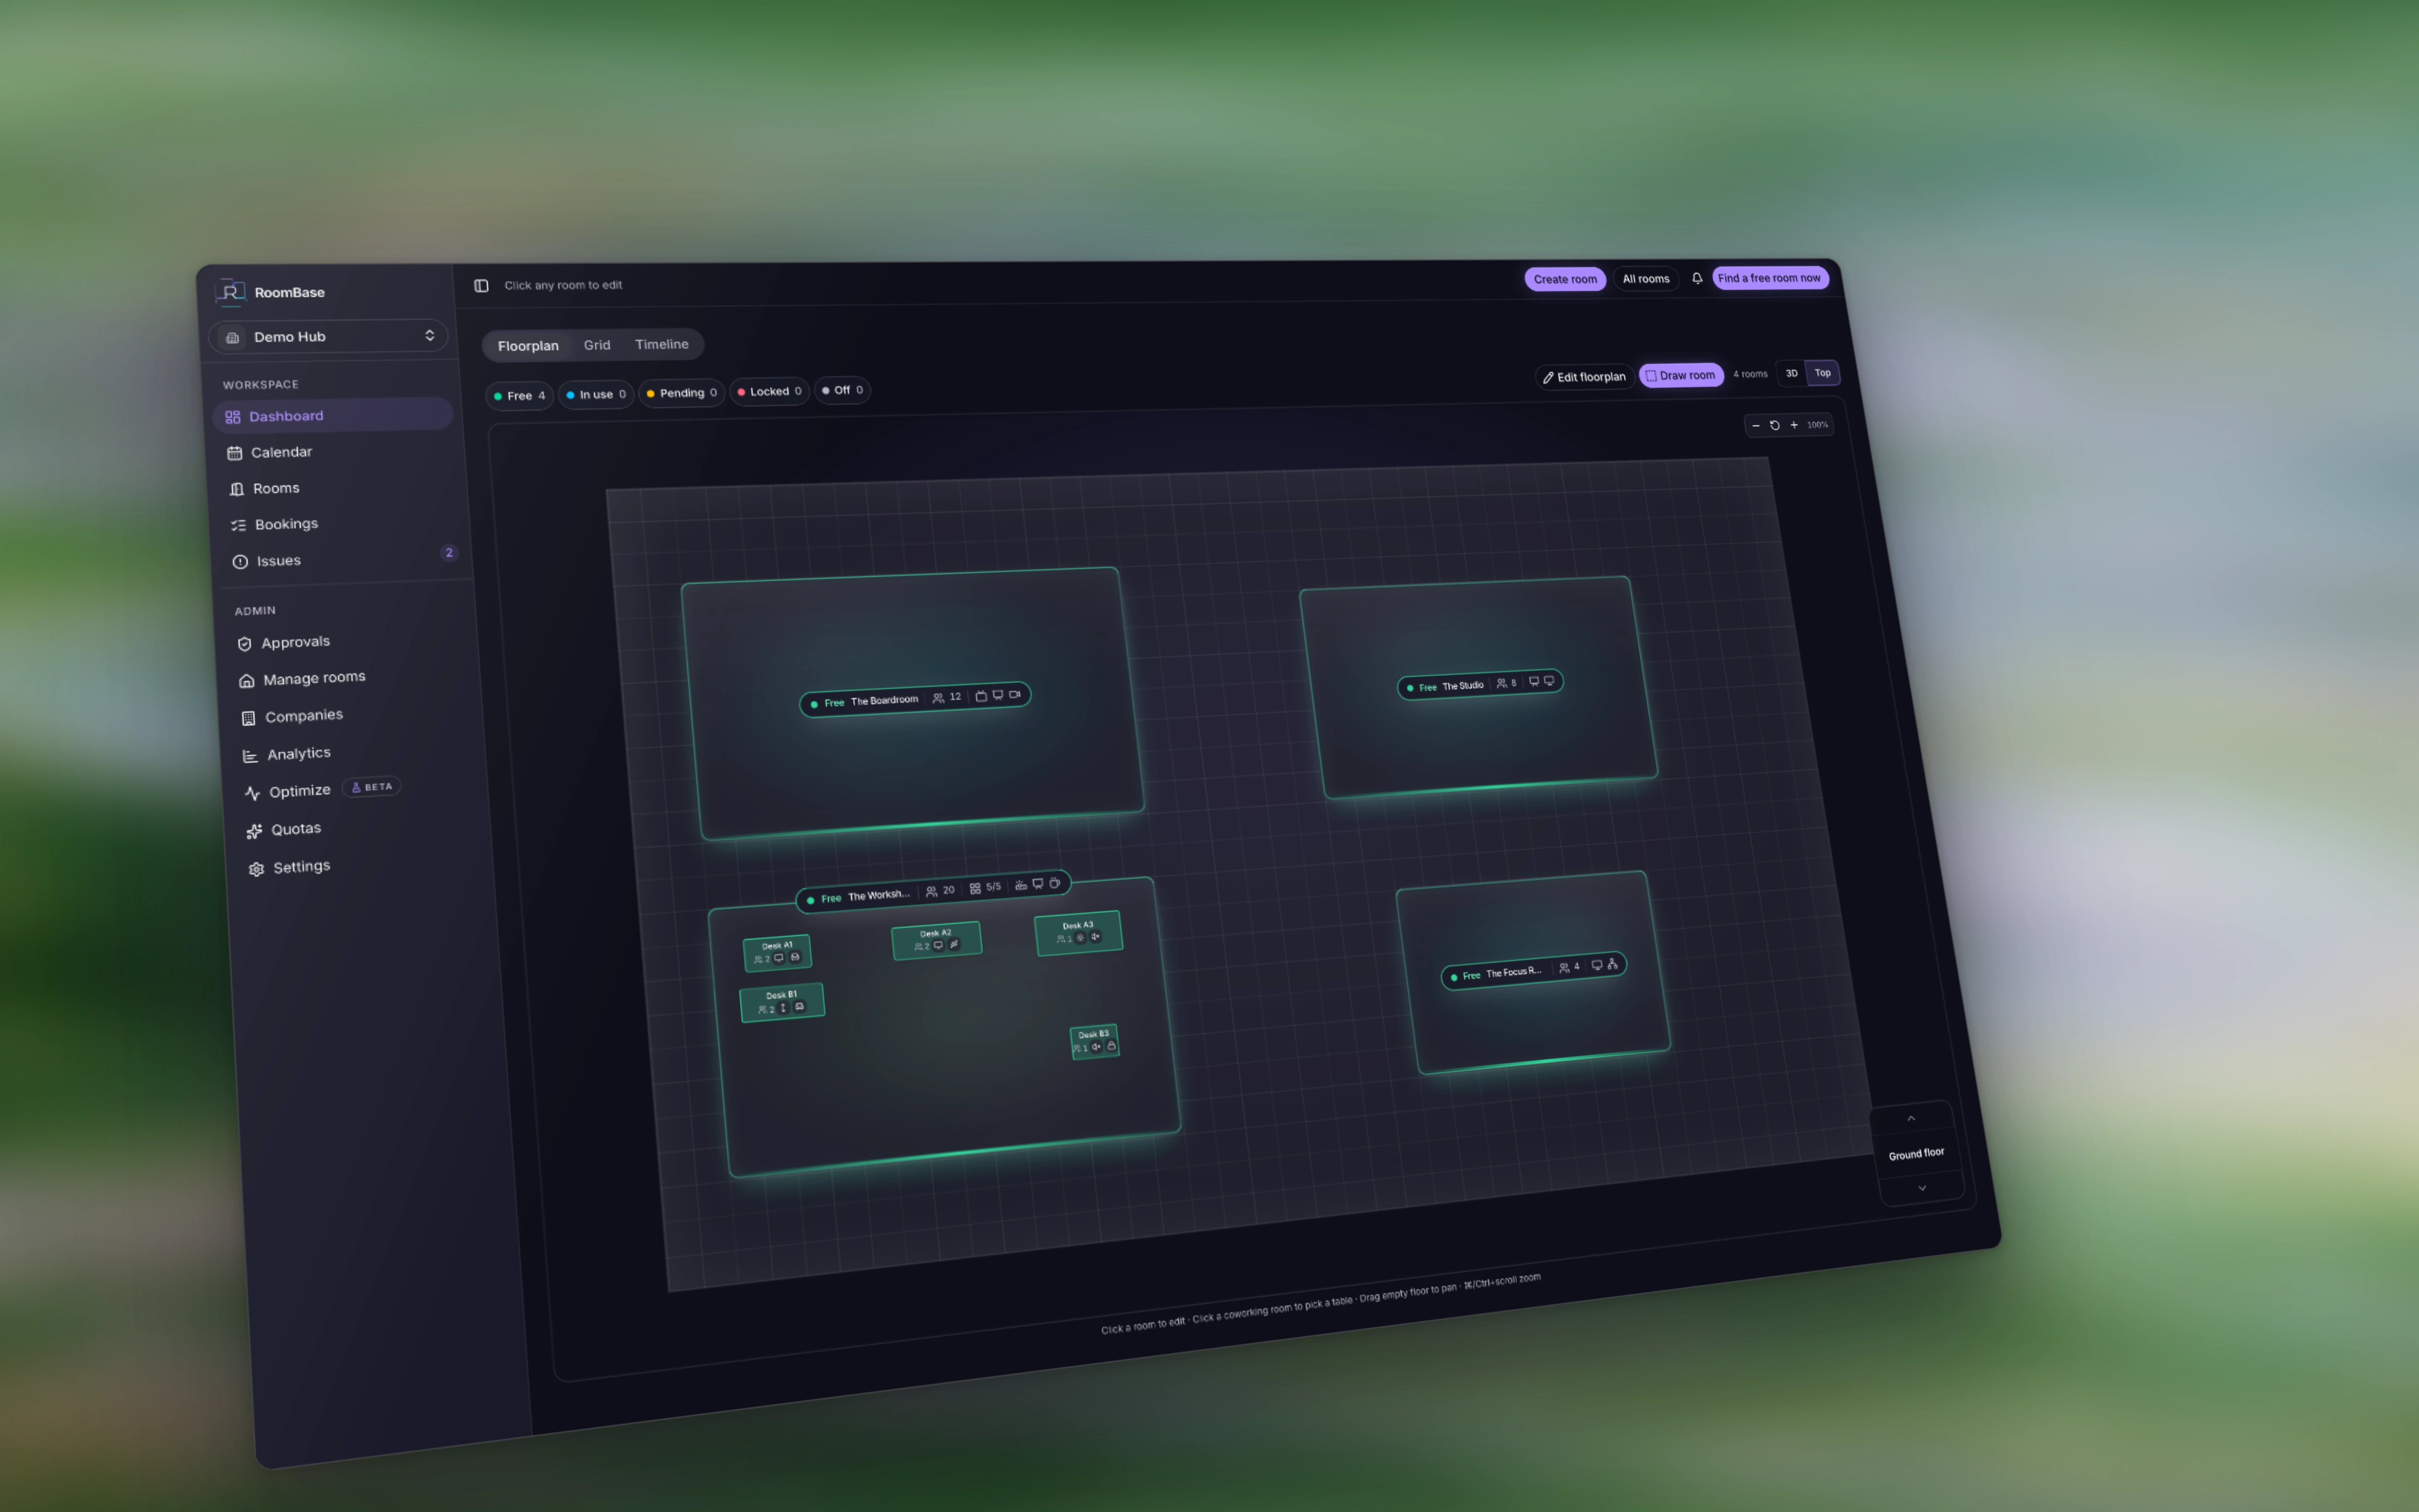Switch floorplan to Top view
The image size is (2419, 1512).
[1822, 373]
